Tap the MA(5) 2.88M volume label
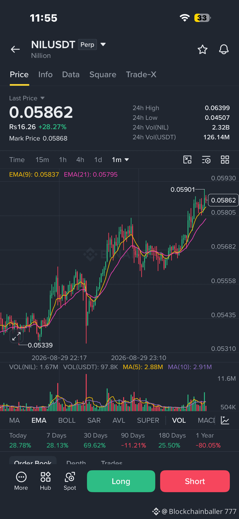The image size is (239, 519). coord(143,367)
